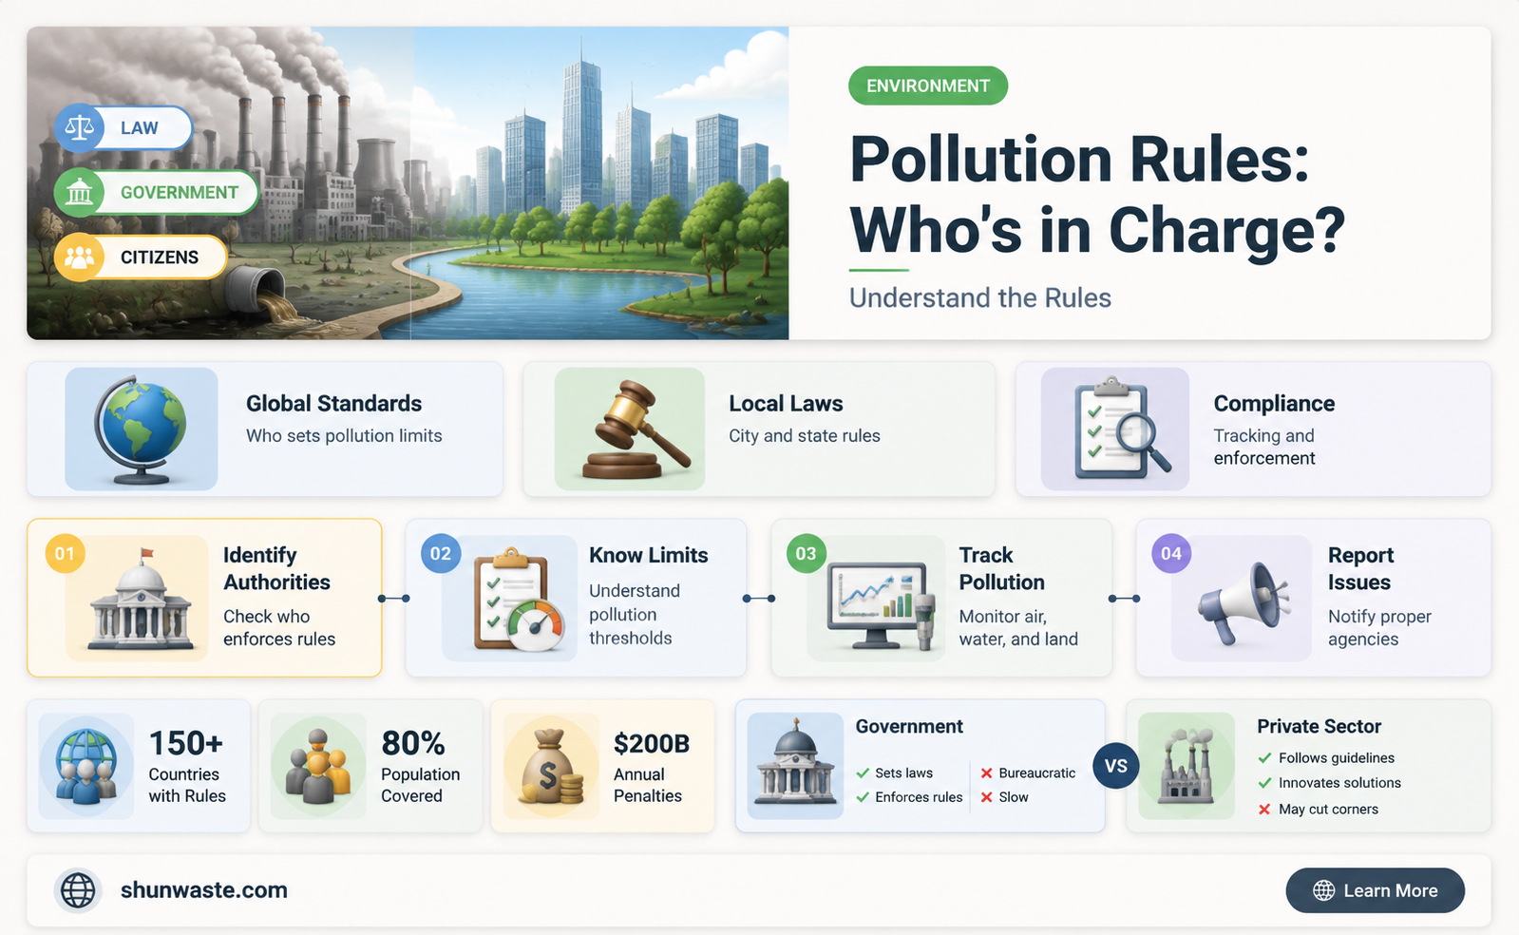The image size is (1519, 935).
Task: Click the Private Sector comparison heading
Action: pyautogui.click(x=1319, y=727)
